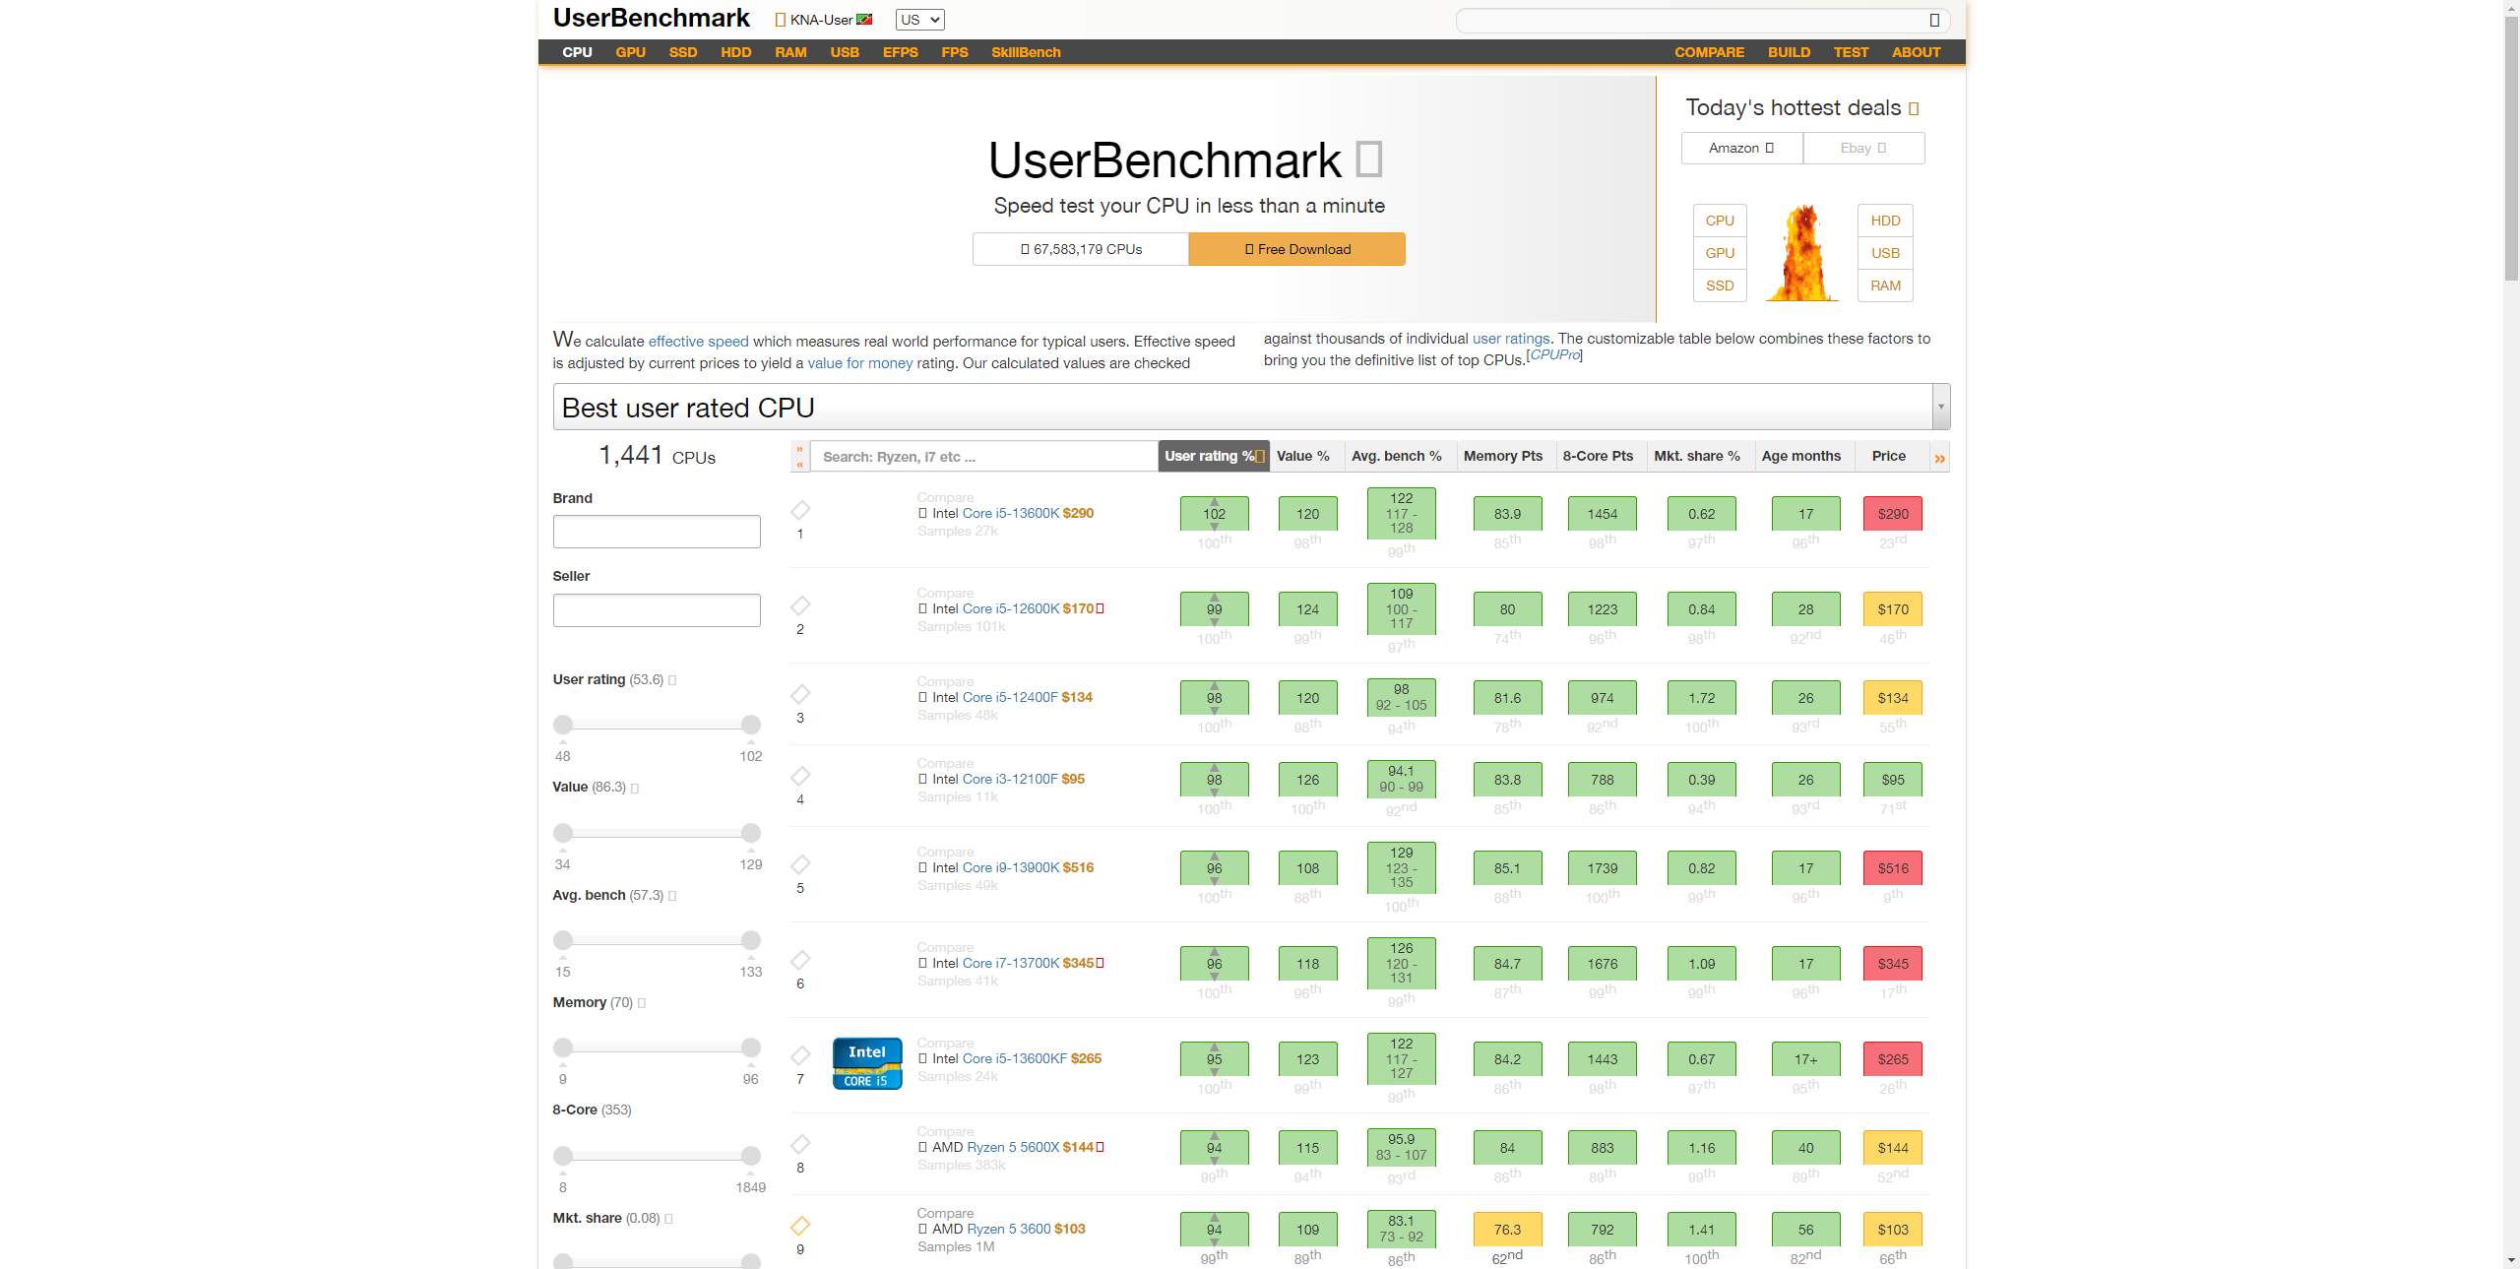Screen dimensions: 2520x1269
Task: Click the User rating slider left handle
Action: tap(563, 726)
